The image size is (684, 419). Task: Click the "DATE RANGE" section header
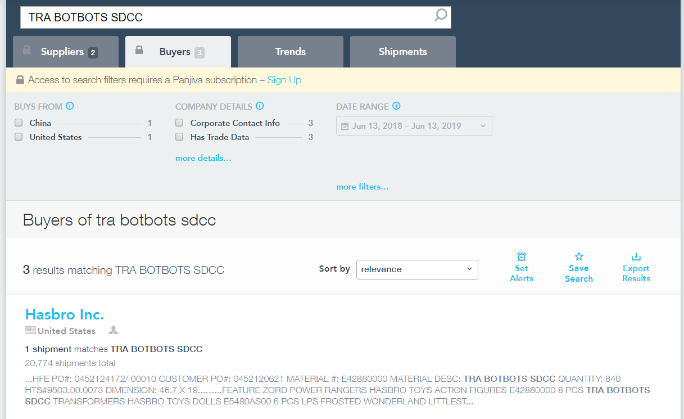(x=363, y=106)
